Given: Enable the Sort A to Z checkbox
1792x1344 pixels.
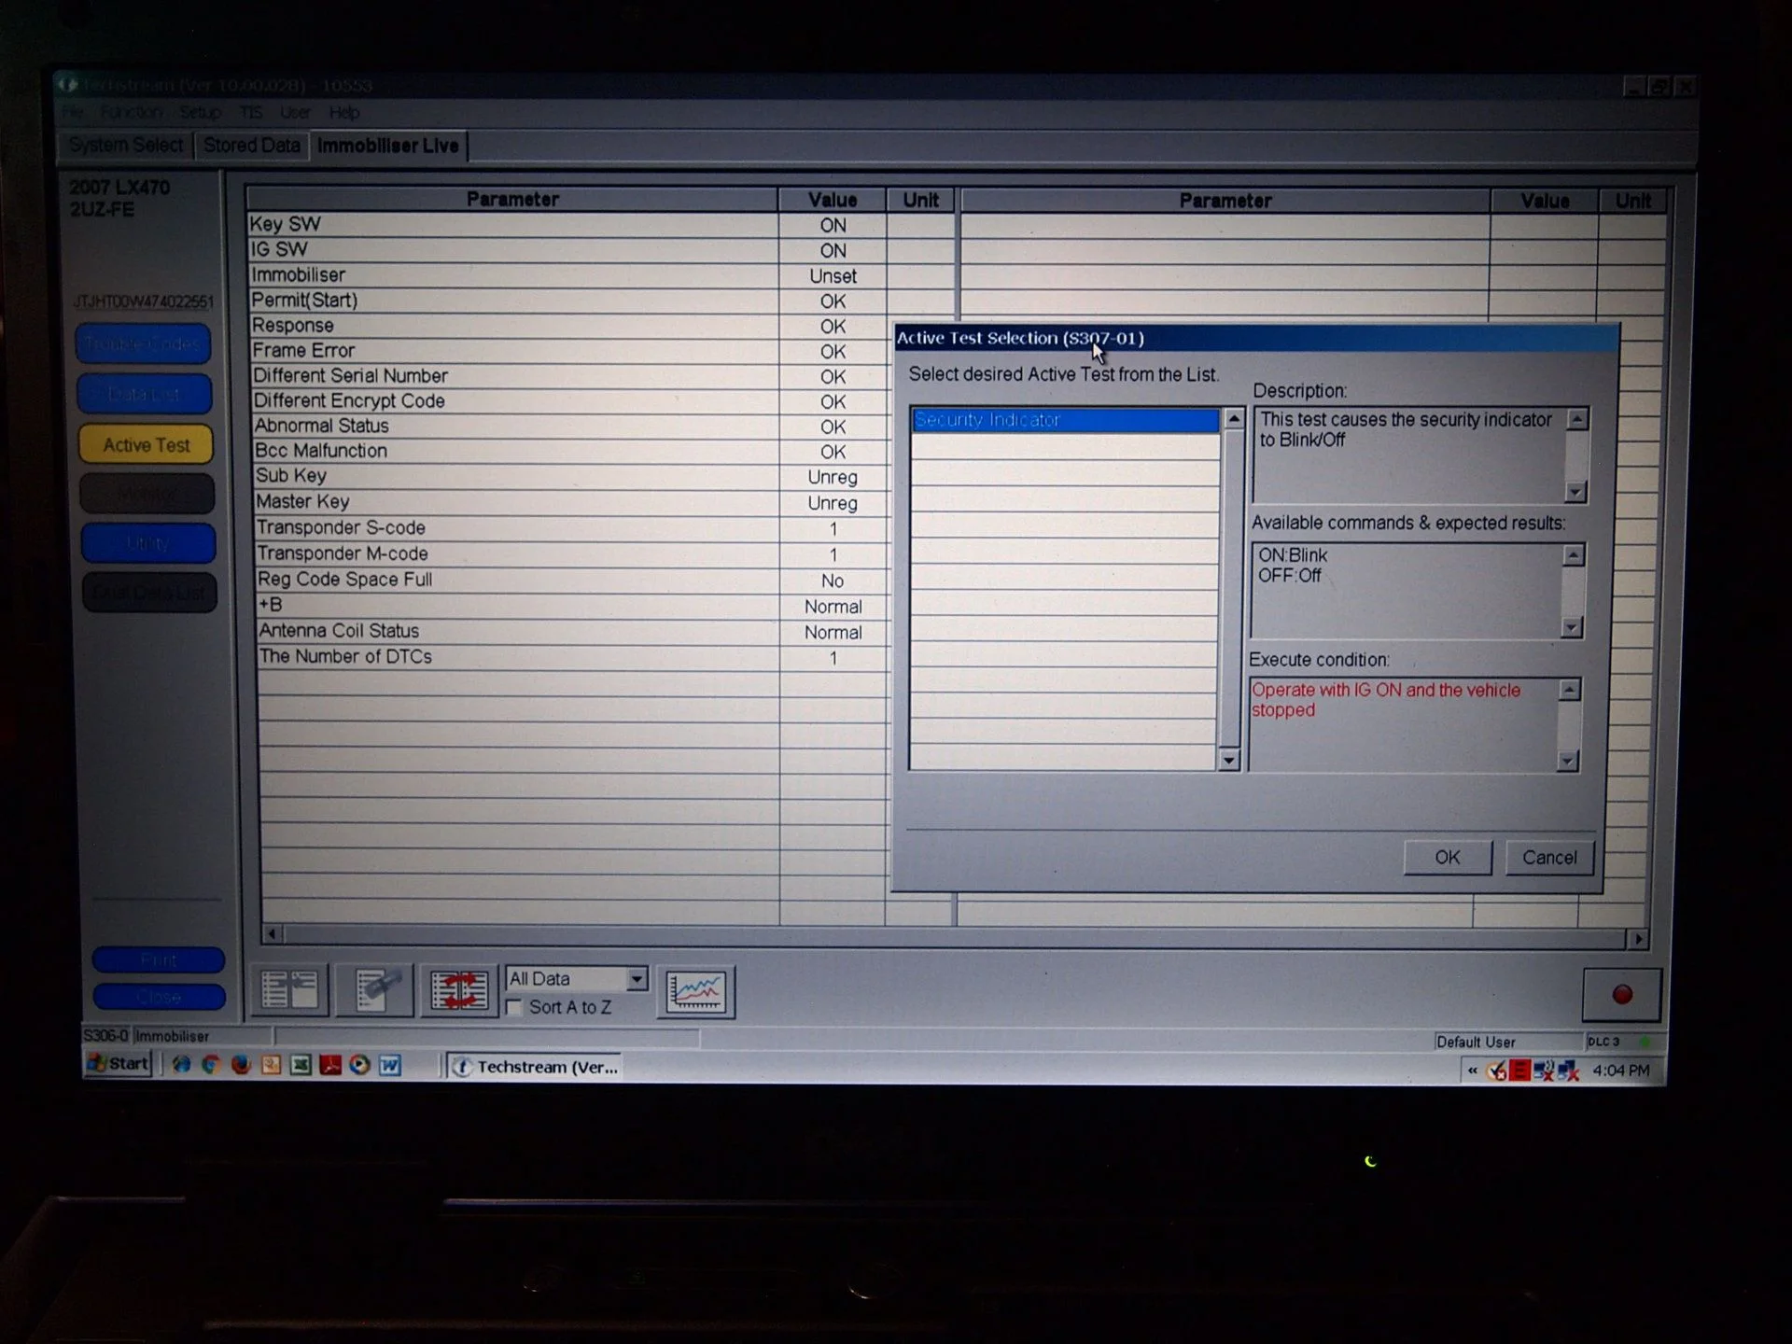Looking at the screenshot, I should 514,1007.
